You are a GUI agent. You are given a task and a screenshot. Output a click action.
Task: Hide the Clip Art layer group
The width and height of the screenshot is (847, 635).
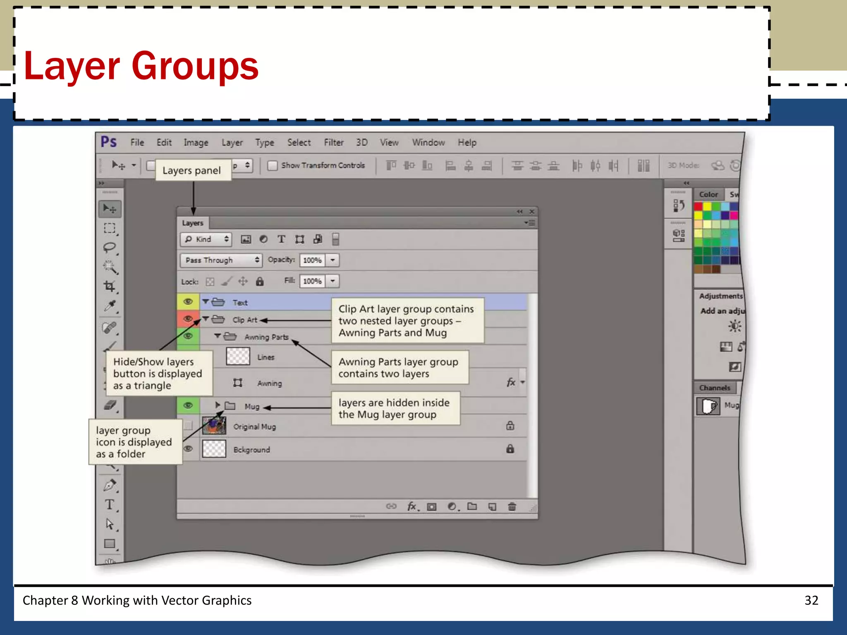[x=188, y=319]
